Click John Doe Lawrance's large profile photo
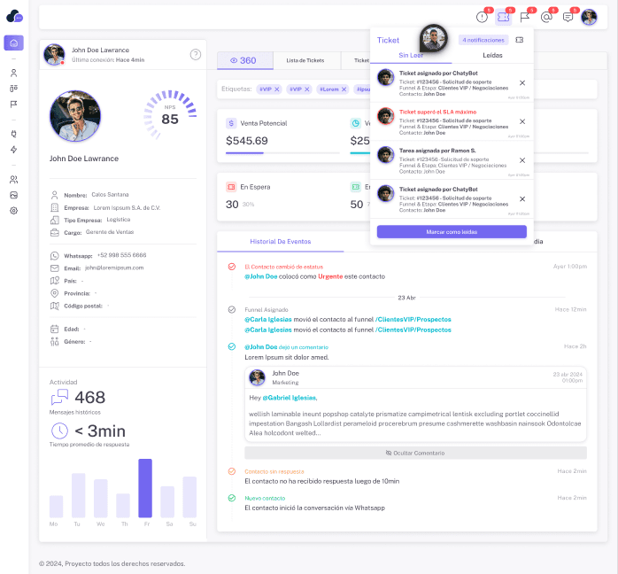Screen dimensions: 618x574 coord(75,116)
